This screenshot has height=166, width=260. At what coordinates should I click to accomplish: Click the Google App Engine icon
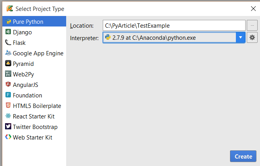(8, 53)
